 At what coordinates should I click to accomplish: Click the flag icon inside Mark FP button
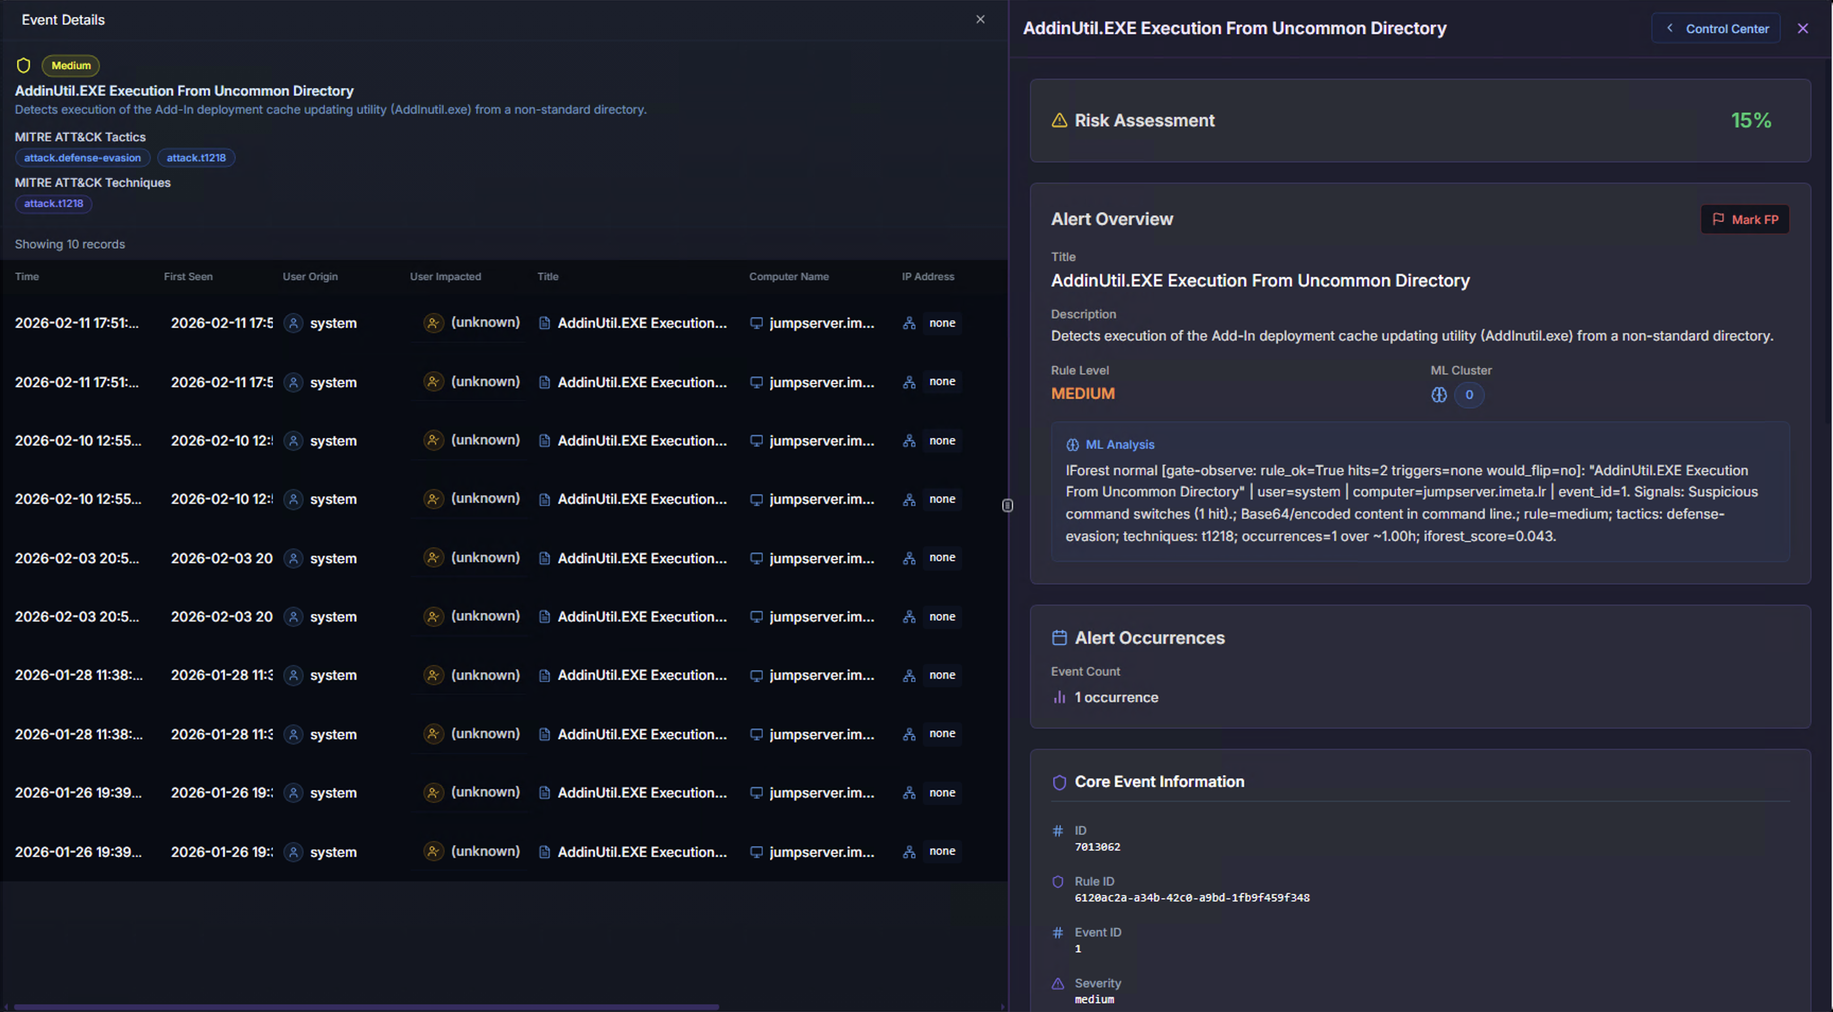point(1718,219)
